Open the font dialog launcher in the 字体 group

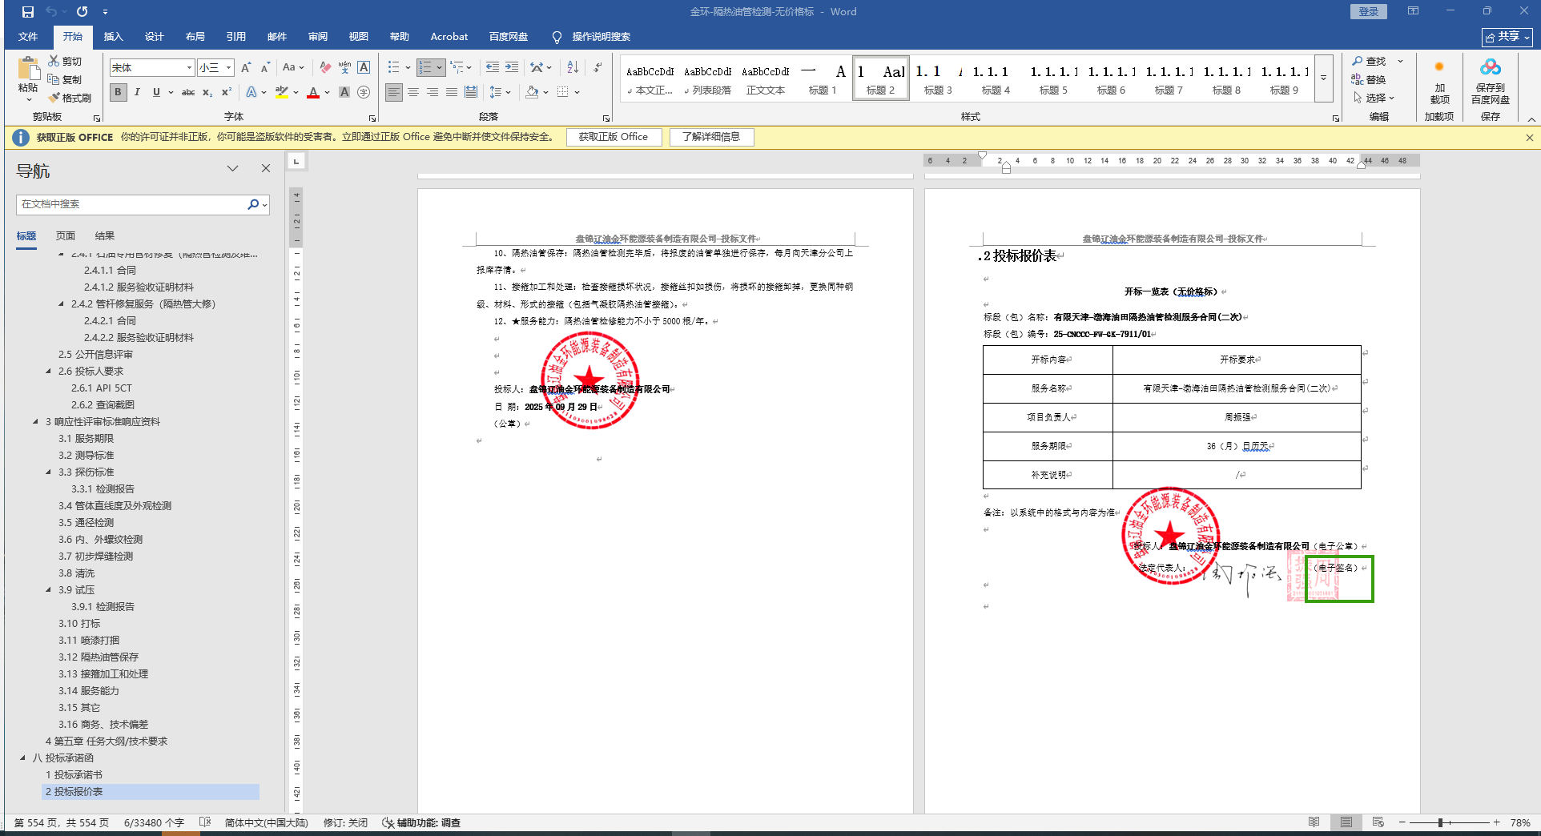pos(372,118)
